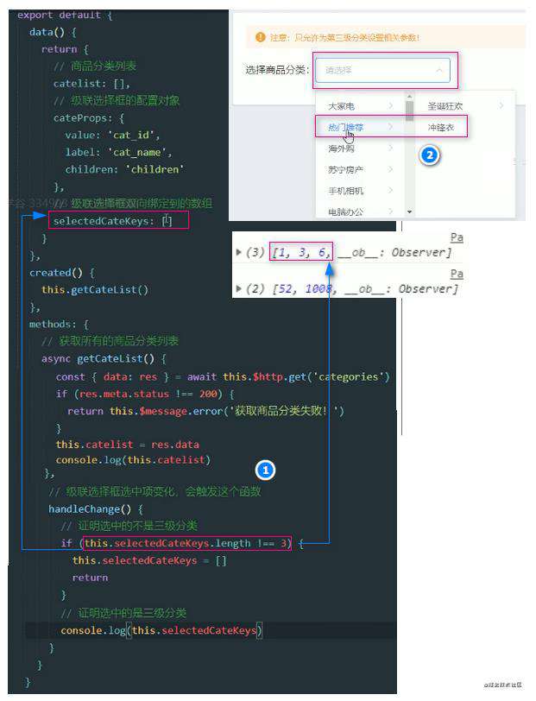Click the line this.catelist = res.data
The width and height of the screenshot is (536, 701).
(128, 445)
